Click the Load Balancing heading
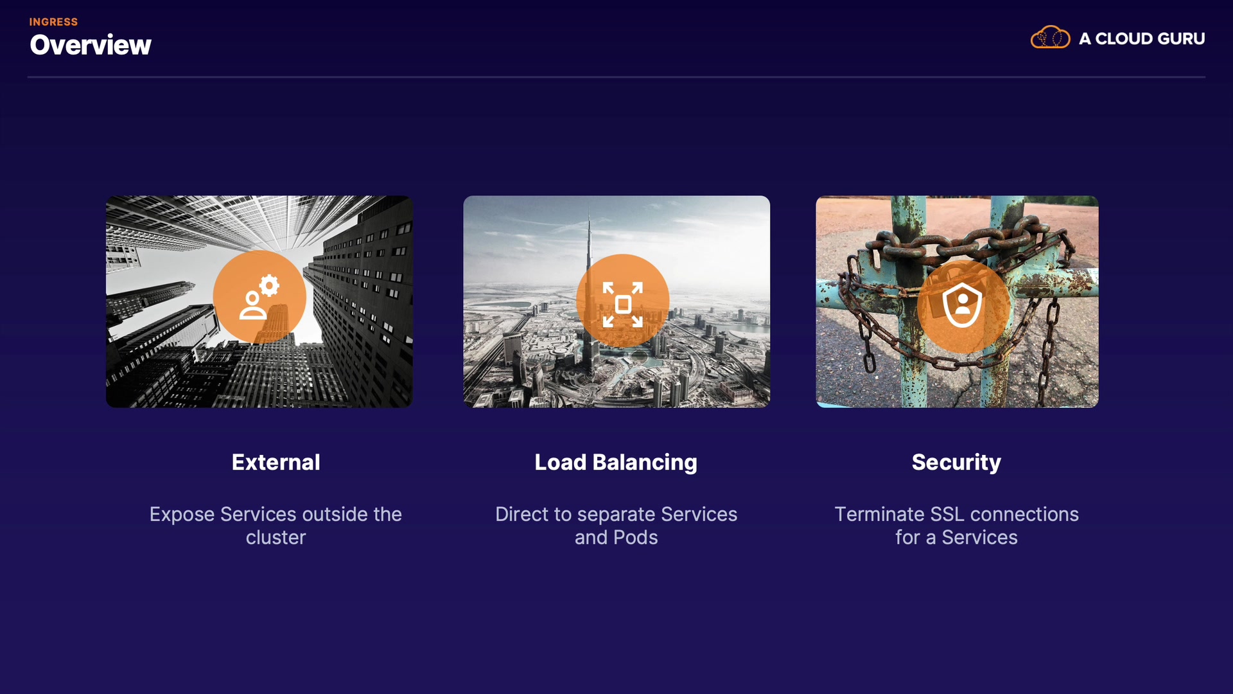The height and width of the screenshot is (694, 1233). [x=616, y=463]
